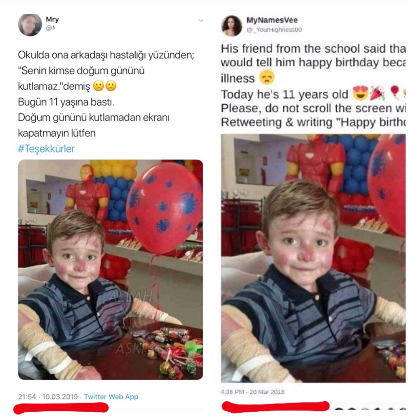Click Mry's truncated @ handle

(x=50, y=28)
